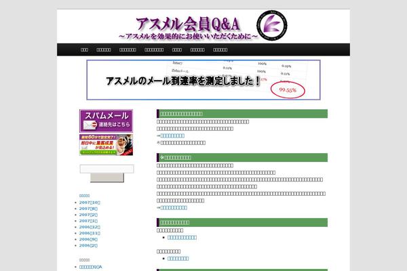Open the アスメルのメール到達率を測定しました banner
The width and height of the screenshot is (407, 271).
[x=203, y=80]
